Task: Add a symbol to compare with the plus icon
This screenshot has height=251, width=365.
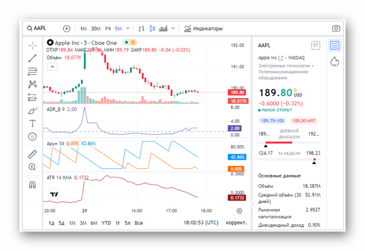Action: [66, 29]
